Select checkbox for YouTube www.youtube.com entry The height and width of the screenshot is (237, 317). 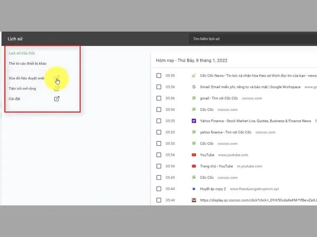(x=159, y=155)
